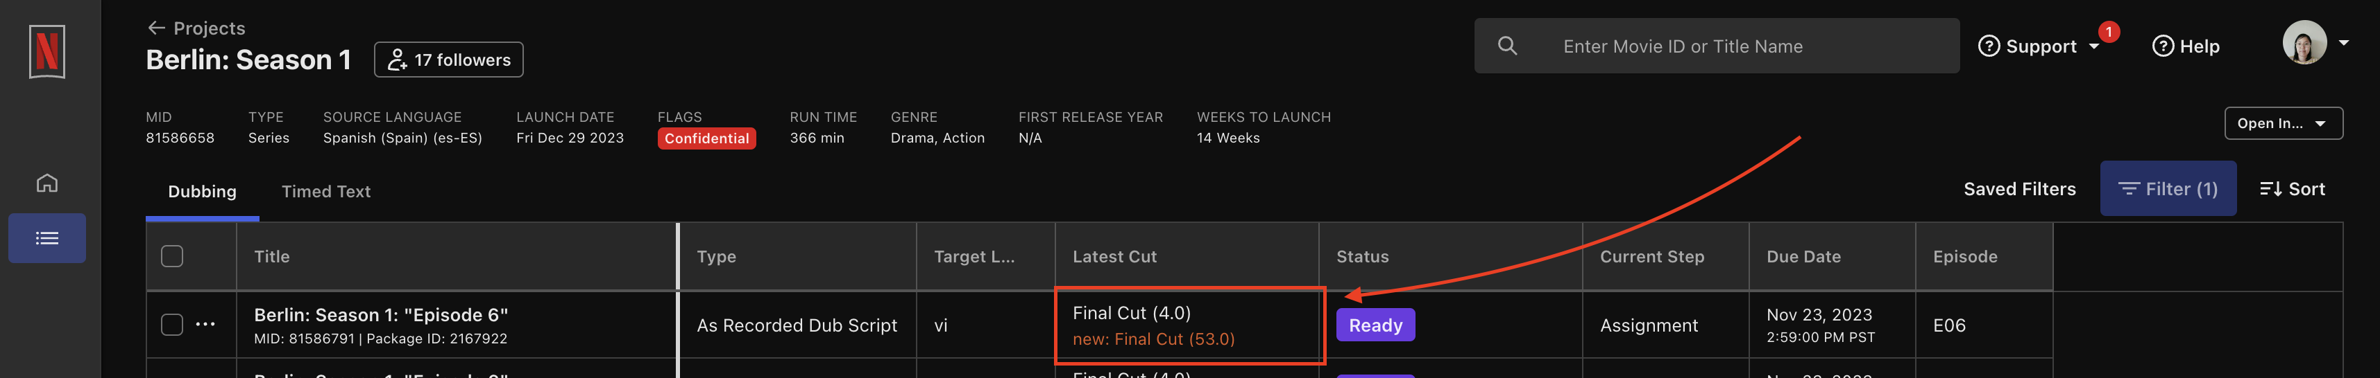
Task: Click the Help question mark icon
Action: click(2162, 46)
